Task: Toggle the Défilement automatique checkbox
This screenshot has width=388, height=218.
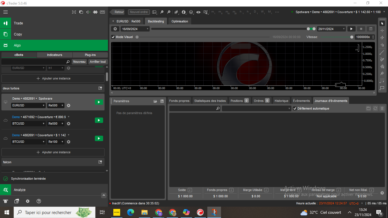Action: tap(295, 108)
